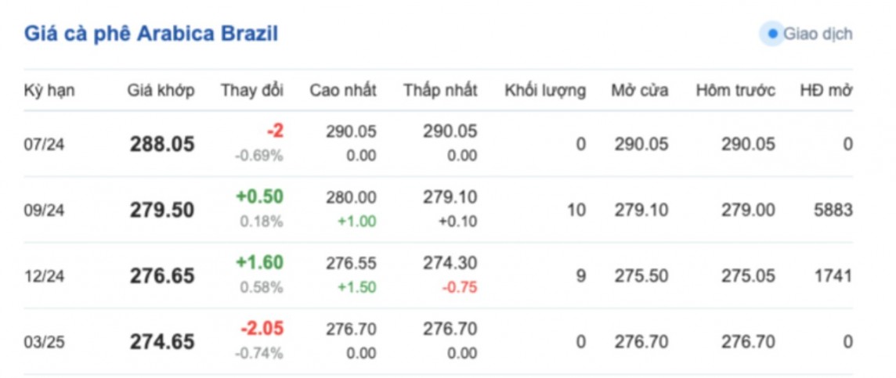This screenshot has width=896, height=378.
Task: Sort by Kỳ hạn column header
Action: pyautogui.click(x=49, y=90)
